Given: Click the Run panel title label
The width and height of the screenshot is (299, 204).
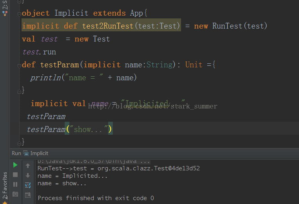Looking at the screenshot, I should click(x=16, y=153).
